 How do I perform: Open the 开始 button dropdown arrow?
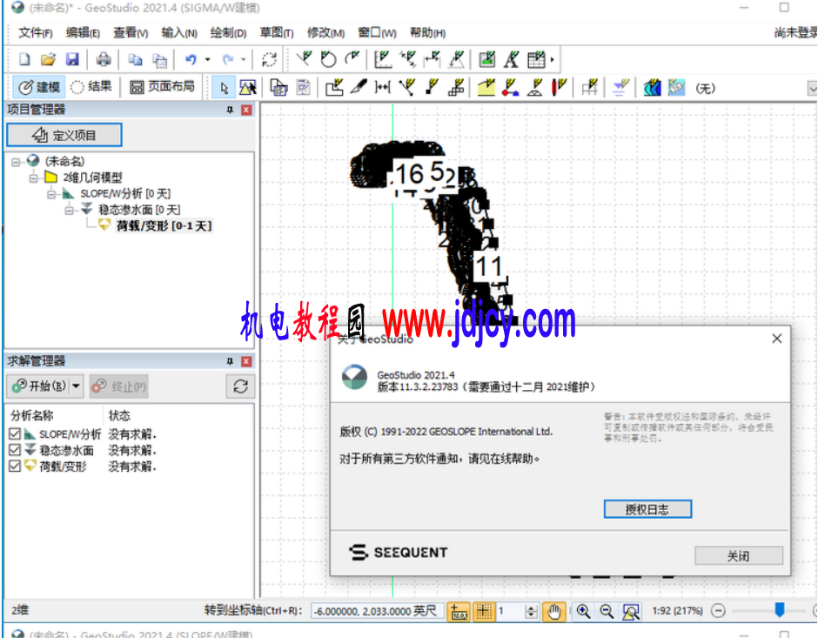tap(77, 386)
